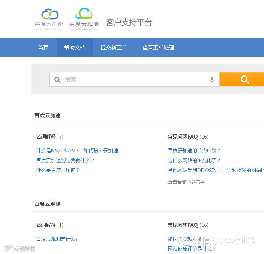Screen dimensions: 264x254
Task: Open link 什么是百度云加速？
Action: coord(58,170)
